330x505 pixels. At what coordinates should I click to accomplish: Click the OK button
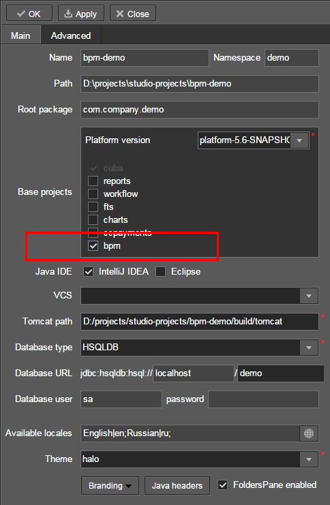point(29,14)
